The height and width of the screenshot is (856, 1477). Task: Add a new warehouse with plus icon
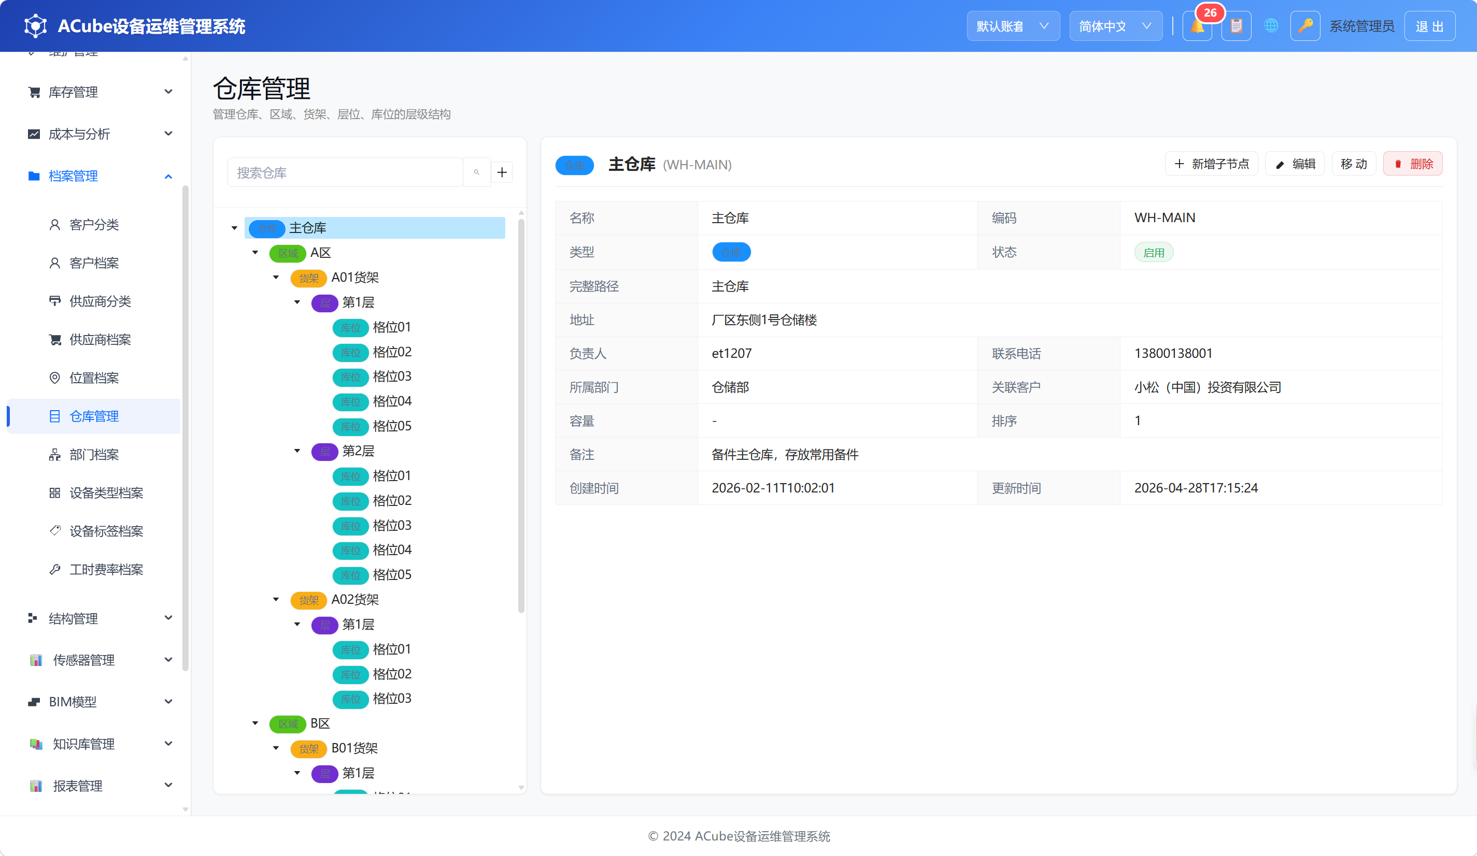[x=502, y=172]
